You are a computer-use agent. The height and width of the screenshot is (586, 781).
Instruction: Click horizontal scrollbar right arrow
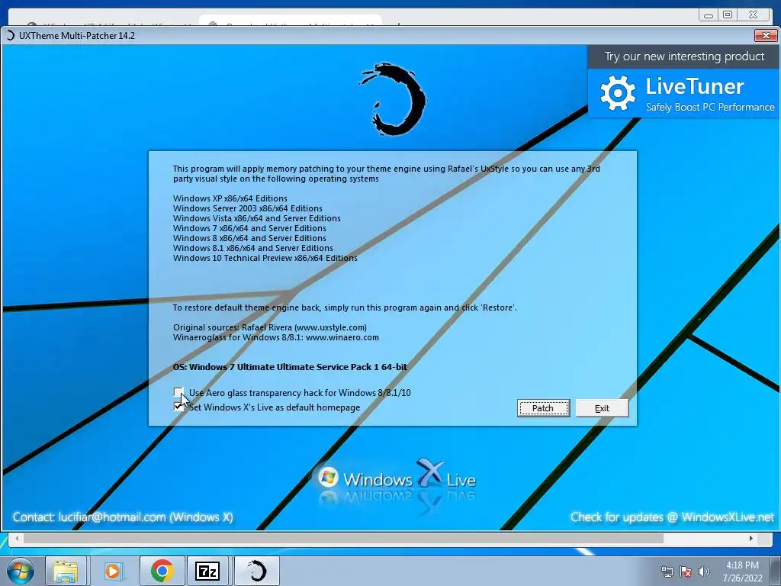pyautogui.click(x=751, y=538)
